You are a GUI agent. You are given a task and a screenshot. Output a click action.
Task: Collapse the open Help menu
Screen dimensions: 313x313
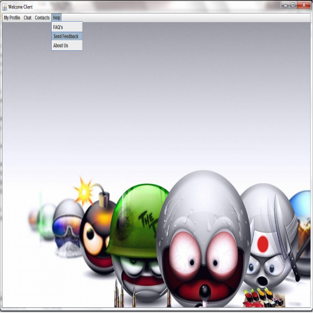(x=56, y=18)
